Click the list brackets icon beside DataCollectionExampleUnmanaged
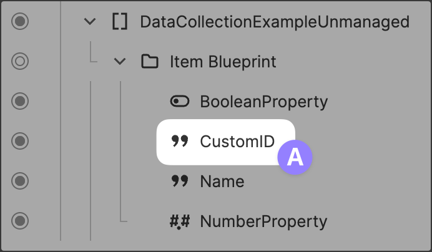The height and width of the screenshot is (252, 432). coord(119,22)
